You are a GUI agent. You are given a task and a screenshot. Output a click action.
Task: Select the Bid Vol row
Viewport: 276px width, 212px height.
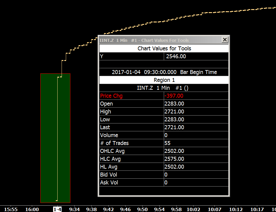(164, 175)
